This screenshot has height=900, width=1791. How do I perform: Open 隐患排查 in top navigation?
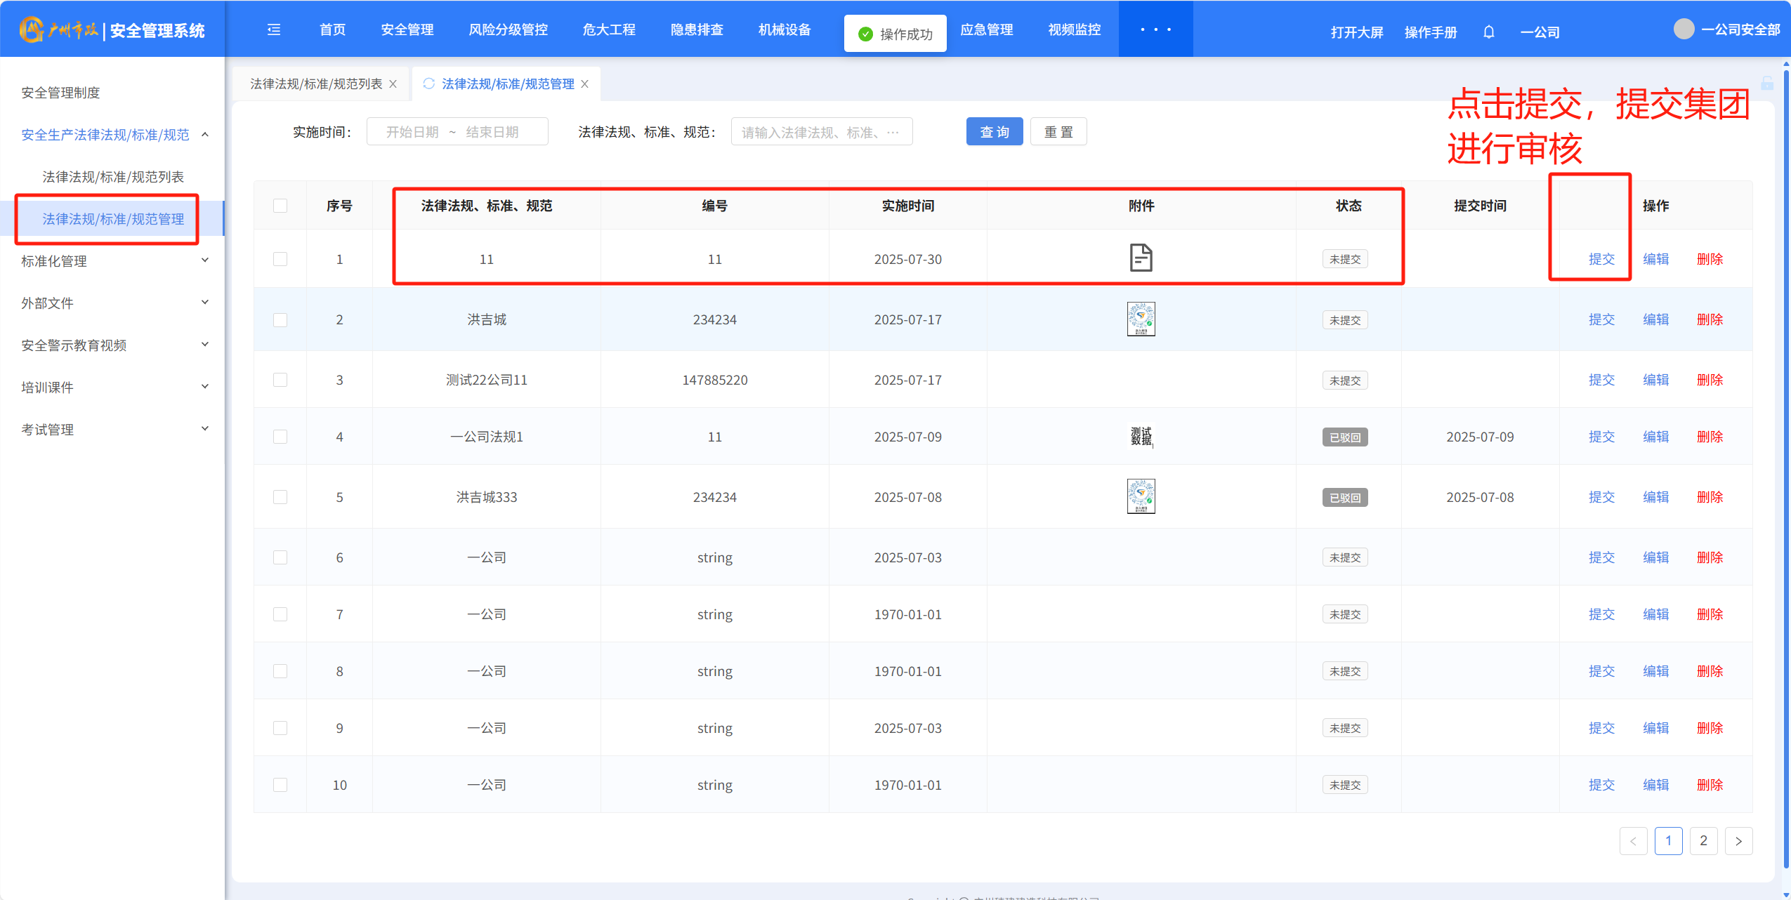pyautogui.click(x=697, y=29)
